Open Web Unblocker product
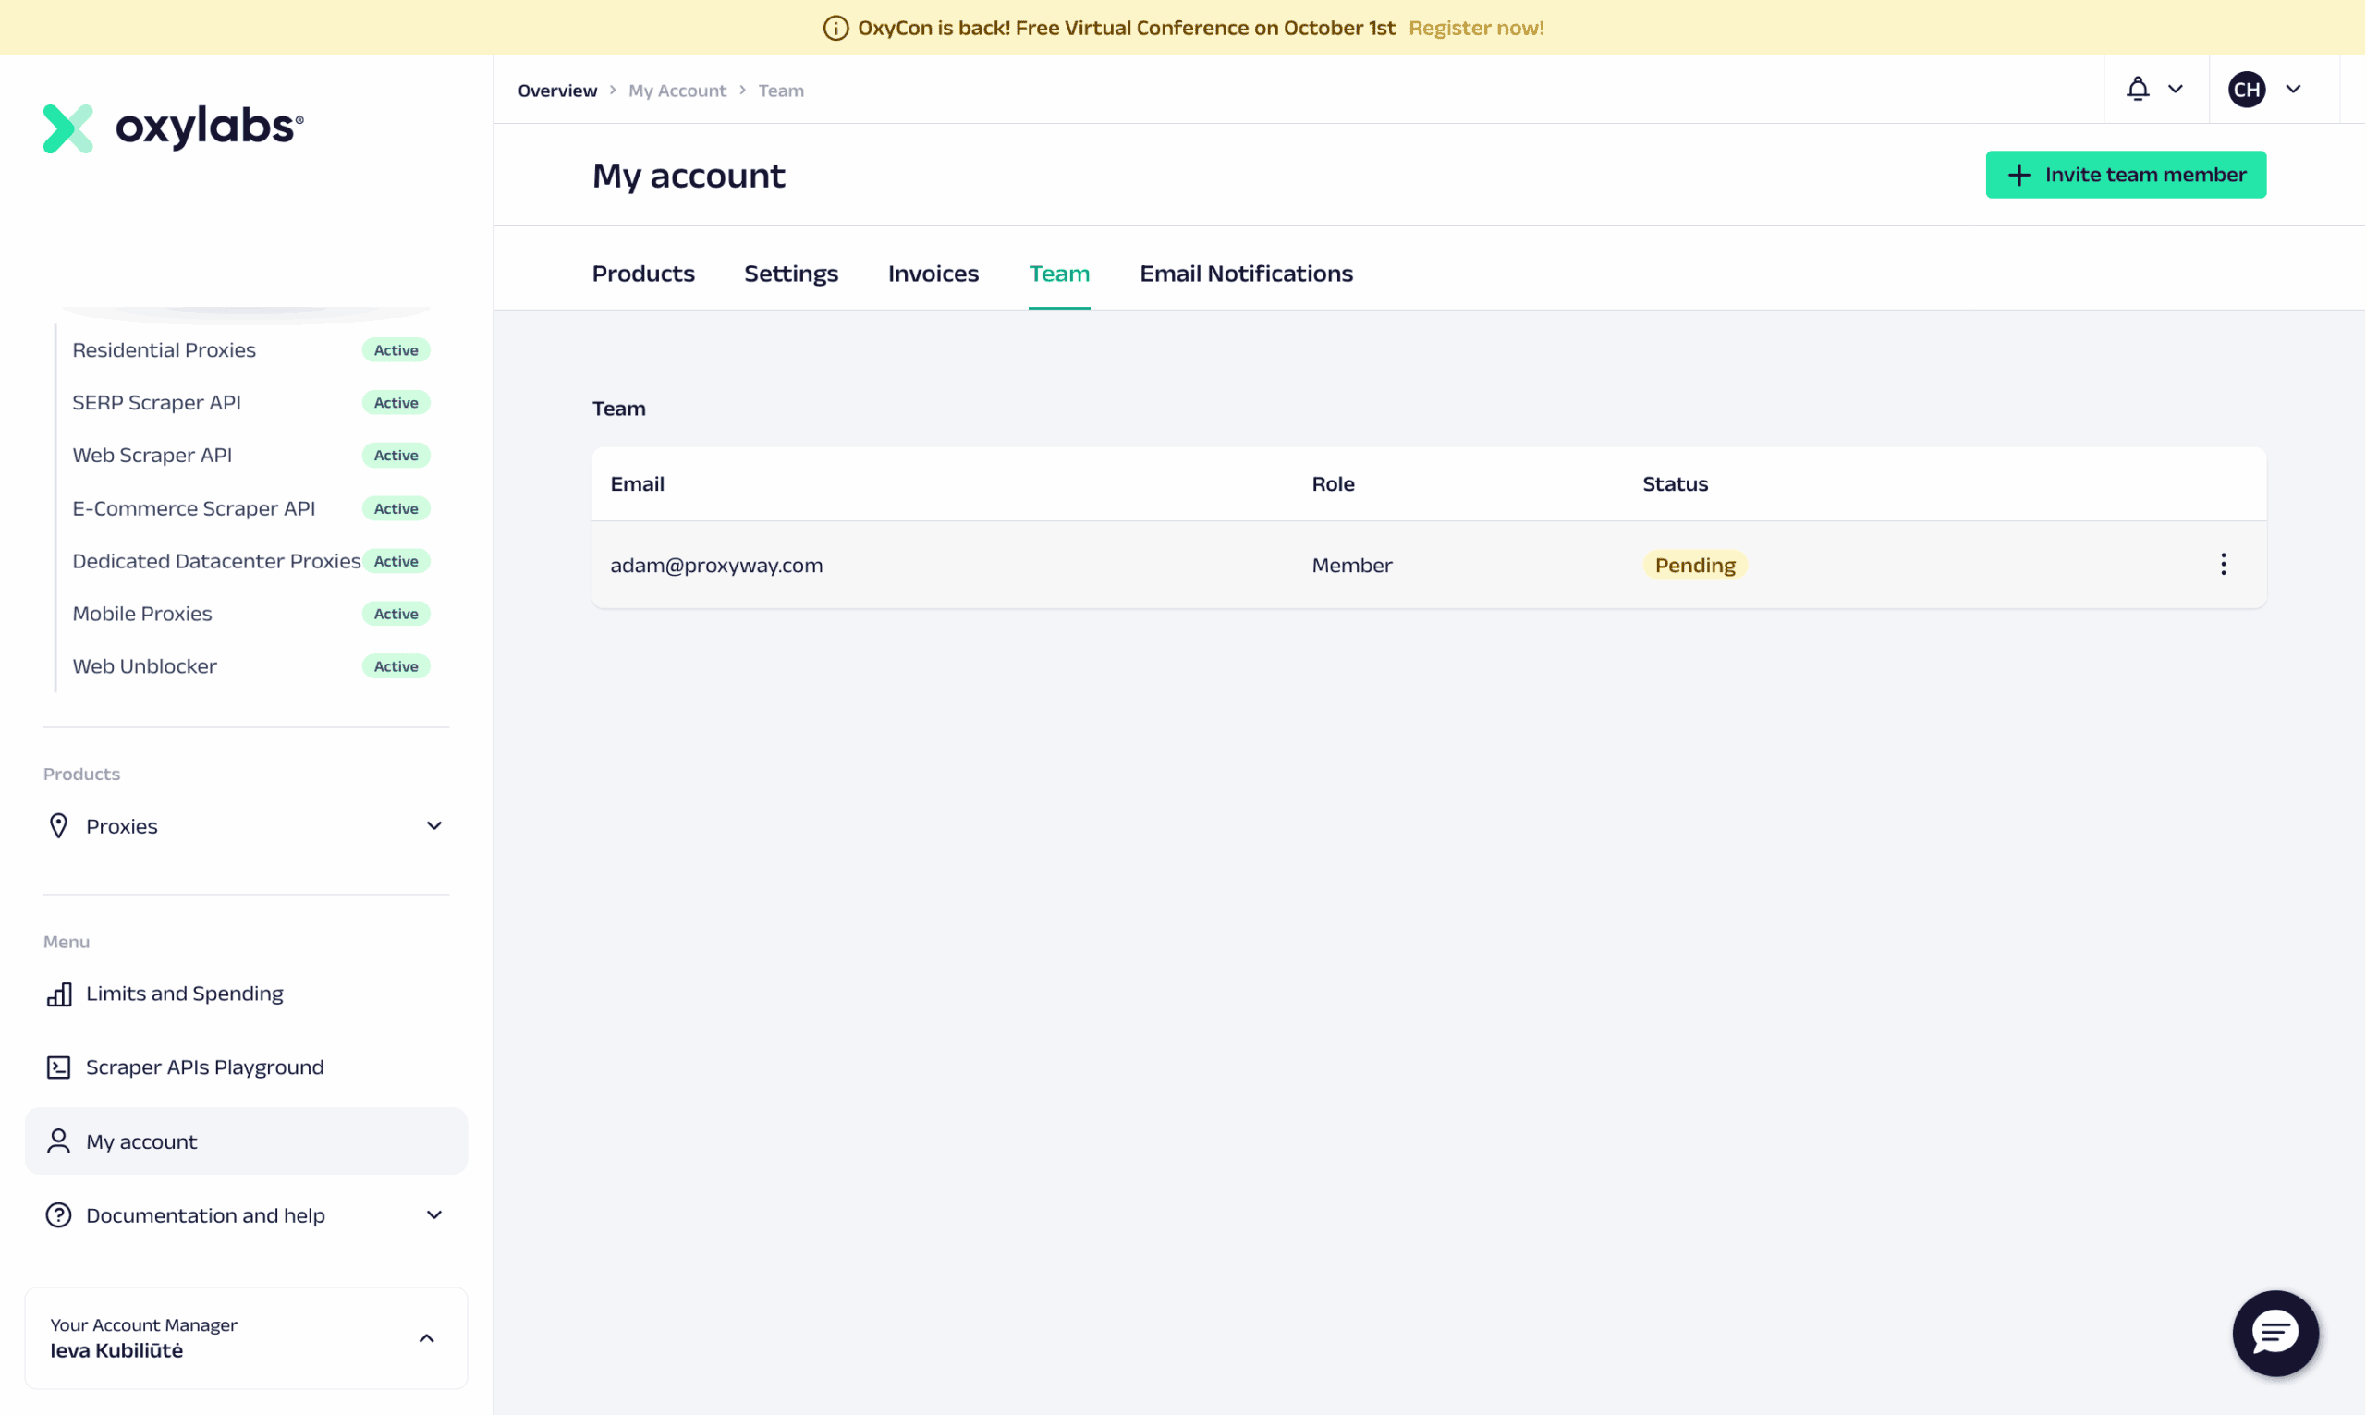 point(145,665)
